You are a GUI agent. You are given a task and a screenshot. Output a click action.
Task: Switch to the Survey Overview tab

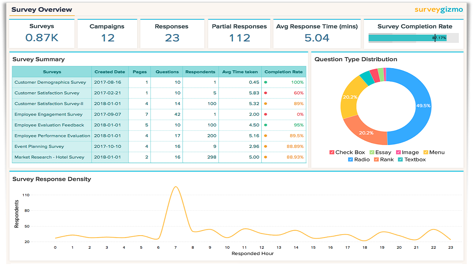(41, 9)
